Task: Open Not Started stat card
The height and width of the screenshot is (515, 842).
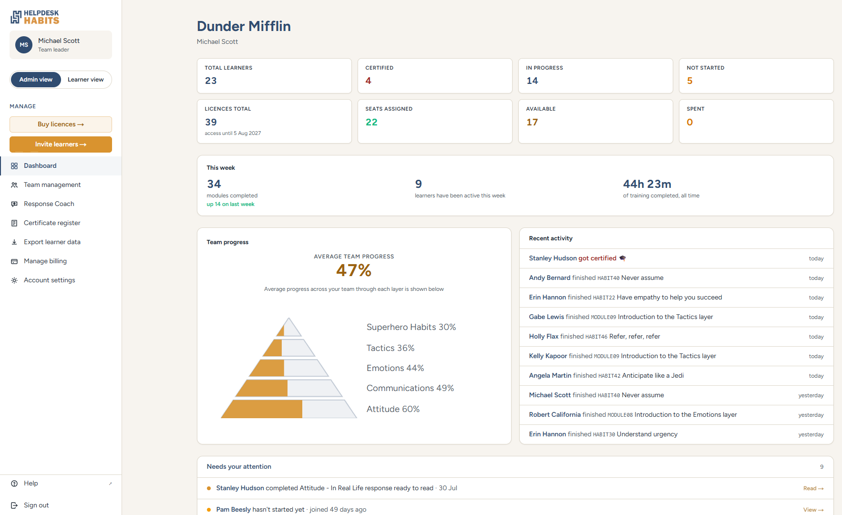Action: (x=756, y=76)
